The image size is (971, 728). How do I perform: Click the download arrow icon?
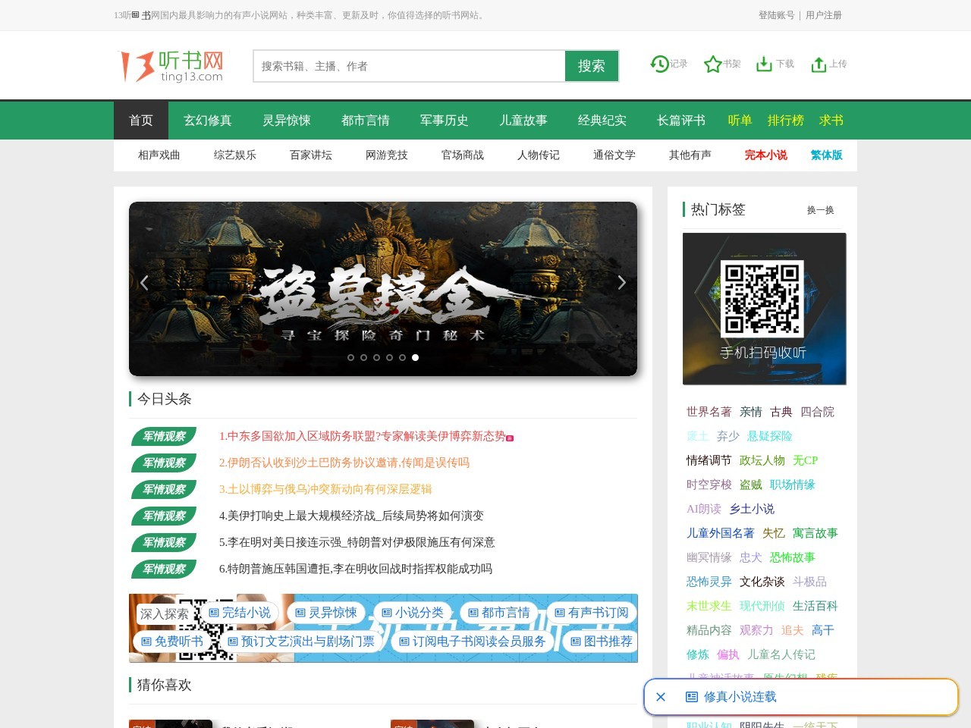[x=764, y=64]
